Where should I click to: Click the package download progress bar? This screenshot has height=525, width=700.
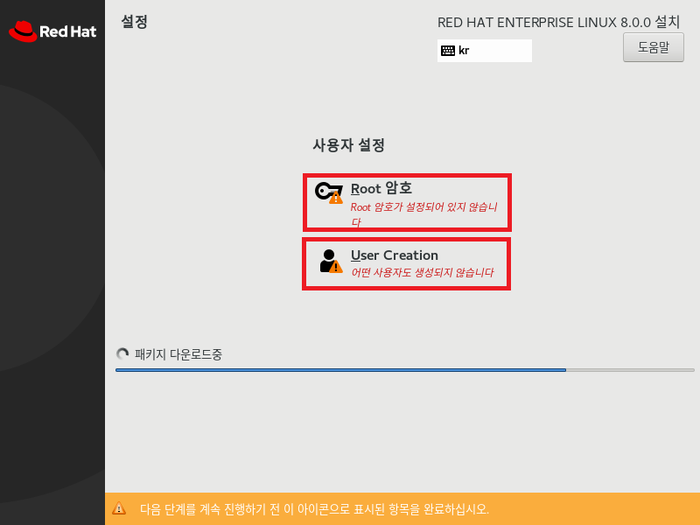click(405, 370)
